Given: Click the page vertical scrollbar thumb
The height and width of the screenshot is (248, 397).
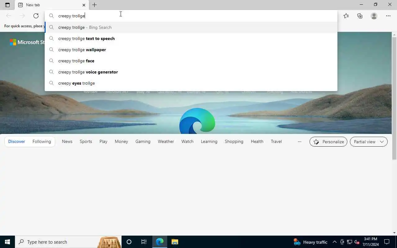Looking at the screenshot, I should coord(394,99).
